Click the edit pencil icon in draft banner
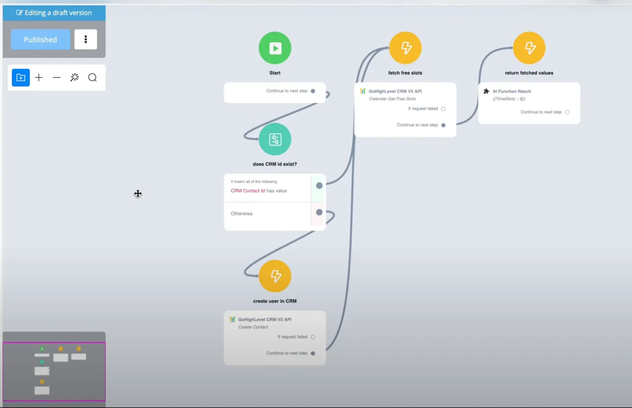The height and width of the screenshot is (408, 632). pos(19,13)
